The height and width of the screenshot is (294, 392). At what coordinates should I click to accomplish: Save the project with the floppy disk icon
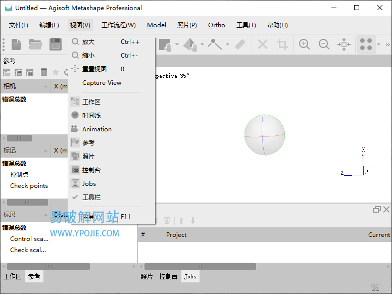[56, 45]
